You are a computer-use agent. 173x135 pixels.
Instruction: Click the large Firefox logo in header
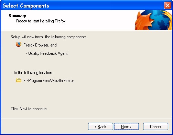click(x=153, y=20)
